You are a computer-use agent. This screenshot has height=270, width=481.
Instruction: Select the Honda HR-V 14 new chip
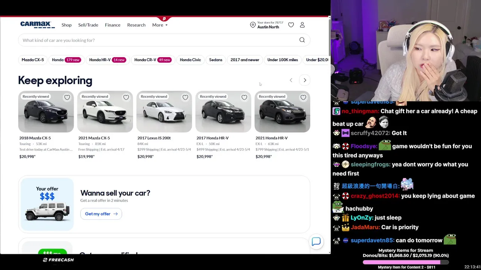click(107, 60)
